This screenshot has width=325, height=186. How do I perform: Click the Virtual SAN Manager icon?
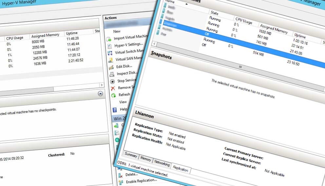coord(111,60)
